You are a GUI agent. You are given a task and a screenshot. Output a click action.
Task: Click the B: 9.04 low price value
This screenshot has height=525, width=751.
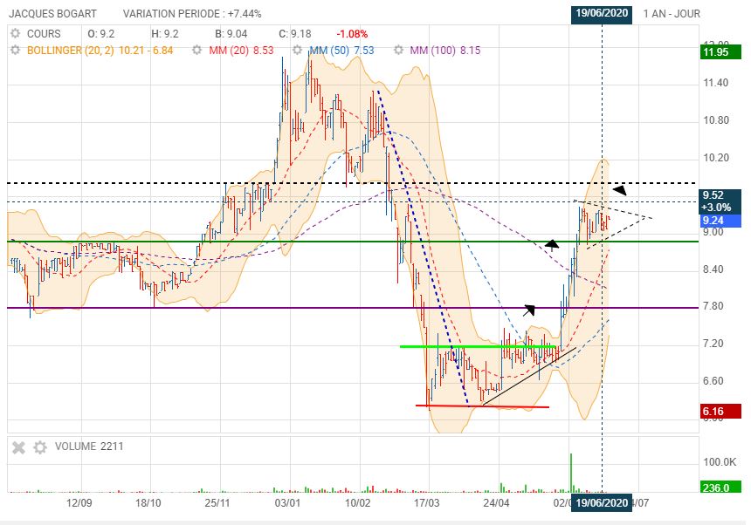(x=231, y=34)
